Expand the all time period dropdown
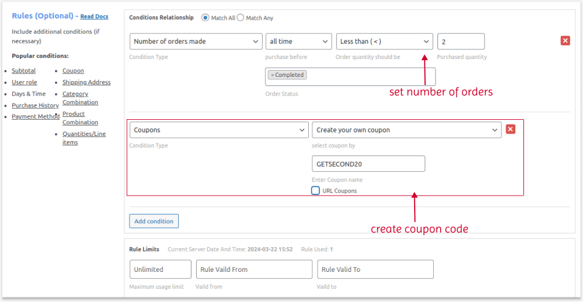583x302 pixels. [x=298, y=42]
